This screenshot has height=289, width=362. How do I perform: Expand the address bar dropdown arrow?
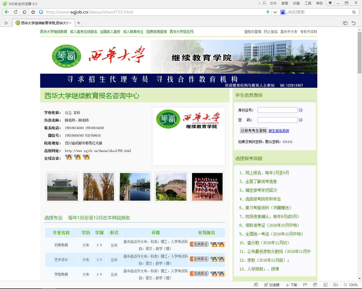pos(275,12)
